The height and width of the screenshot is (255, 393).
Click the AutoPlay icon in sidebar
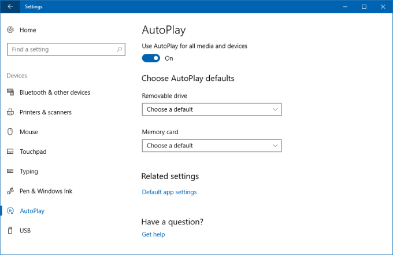(x=10, y=210)
